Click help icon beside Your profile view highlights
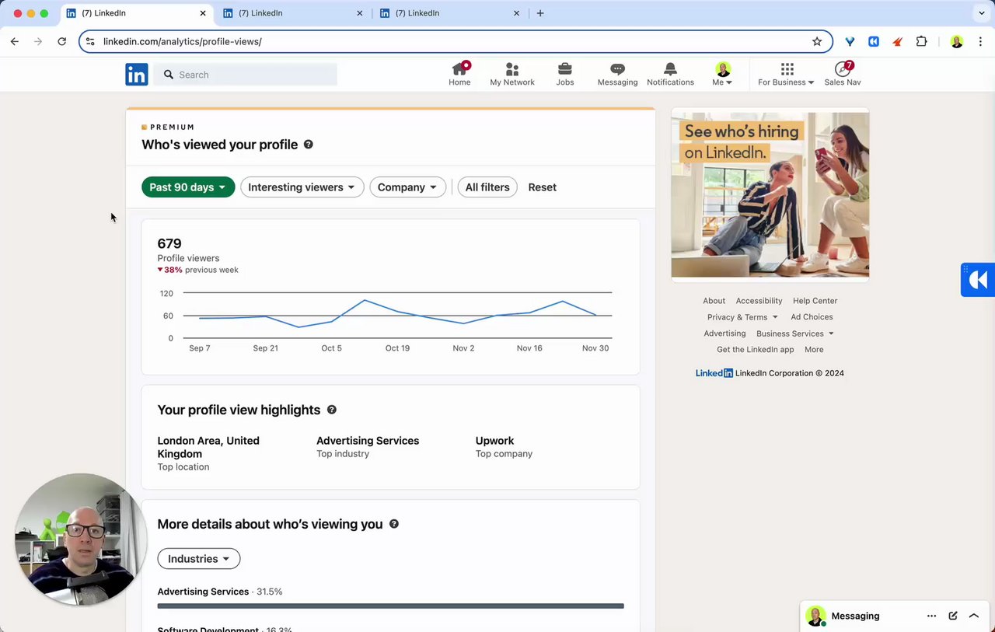The height and width of the screenshot is (632, 995). coord(332,410)
